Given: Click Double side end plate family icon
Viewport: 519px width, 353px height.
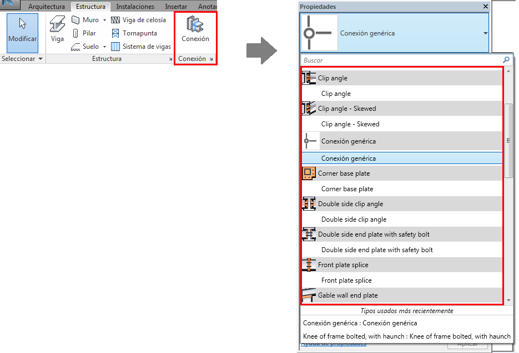Looking at the screenshot, I should point(309,234).
